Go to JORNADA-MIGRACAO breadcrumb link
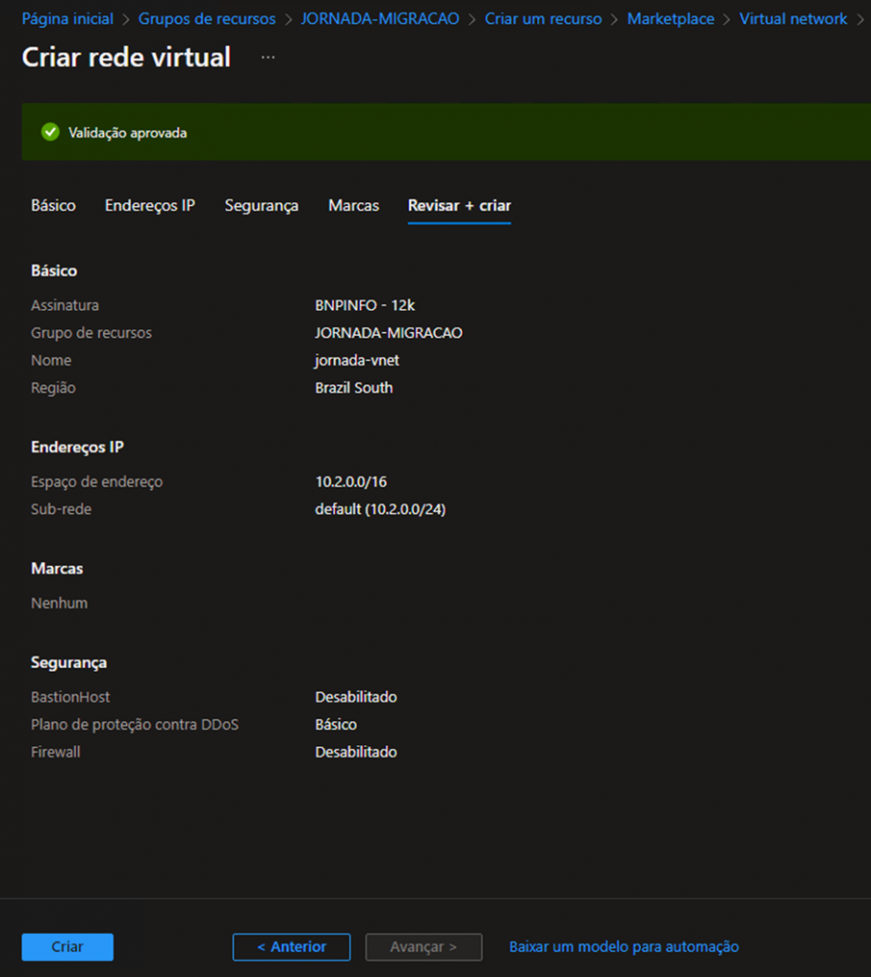 [x=380, y=19]
